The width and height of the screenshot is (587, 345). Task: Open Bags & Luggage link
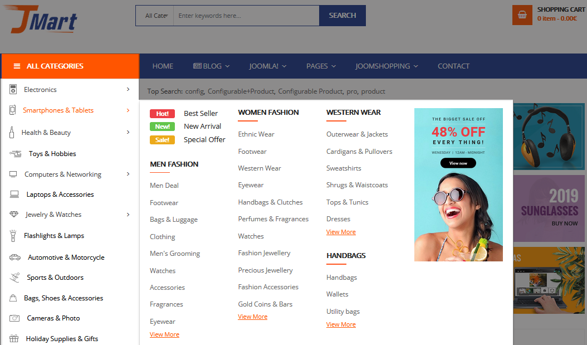coord(174,220)
